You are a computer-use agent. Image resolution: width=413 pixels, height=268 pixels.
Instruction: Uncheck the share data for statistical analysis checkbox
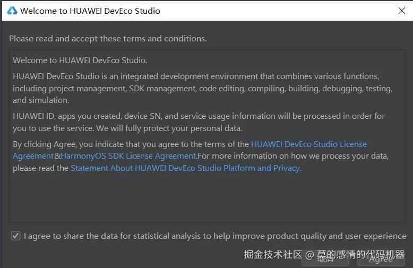point(16,236)
